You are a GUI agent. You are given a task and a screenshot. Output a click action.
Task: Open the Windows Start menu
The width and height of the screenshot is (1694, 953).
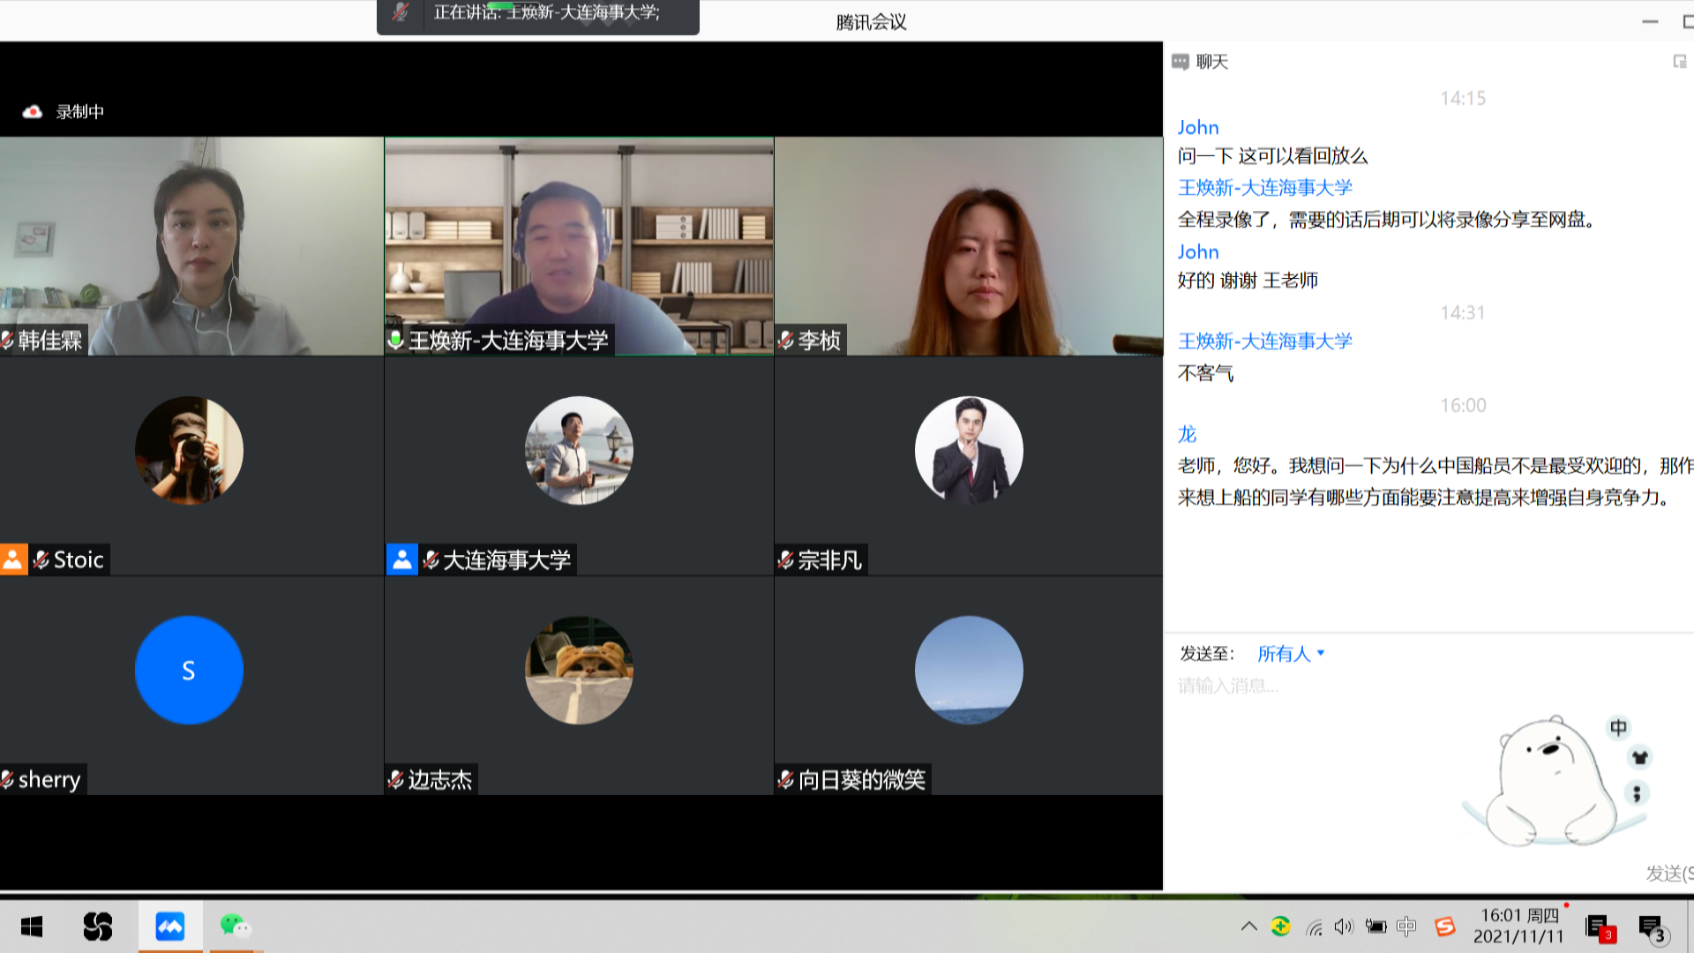pyautogui.click(x=32, y=927)
